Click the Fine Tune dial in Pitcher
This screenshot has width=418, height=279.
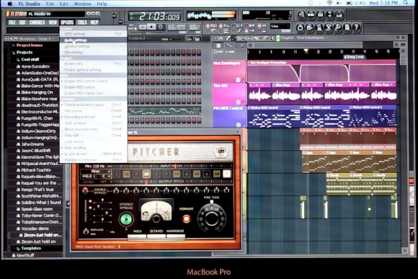click(x=212, y=218)
